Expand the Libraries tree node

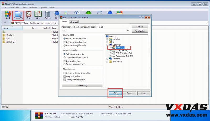tap(107, 39)
